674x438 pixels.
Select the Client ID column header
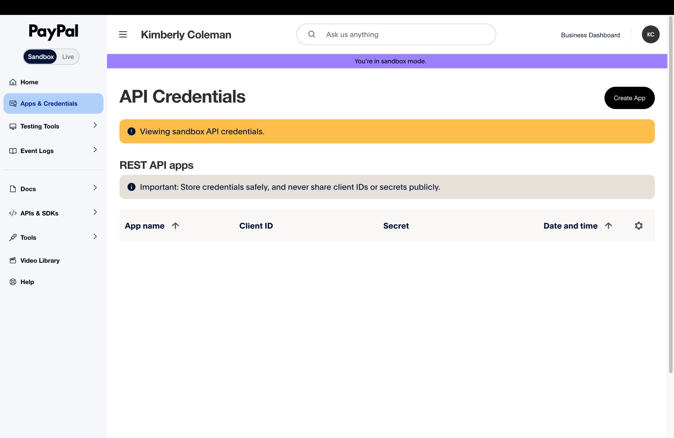256,225
